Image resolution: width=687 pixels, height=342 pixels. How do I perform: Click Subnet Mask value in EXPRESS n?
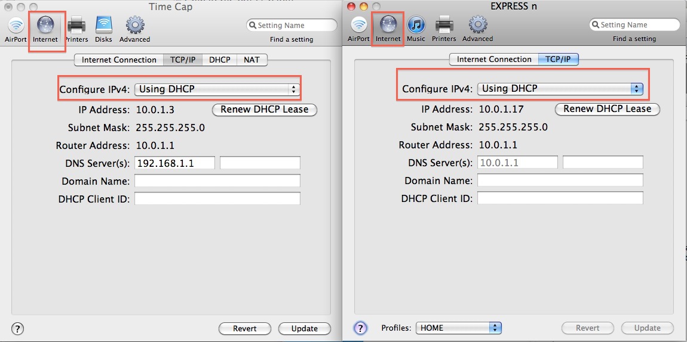click(513, 127)
